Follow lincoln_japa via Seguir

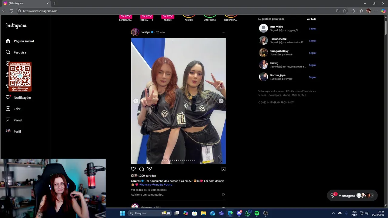click(313, 77)
